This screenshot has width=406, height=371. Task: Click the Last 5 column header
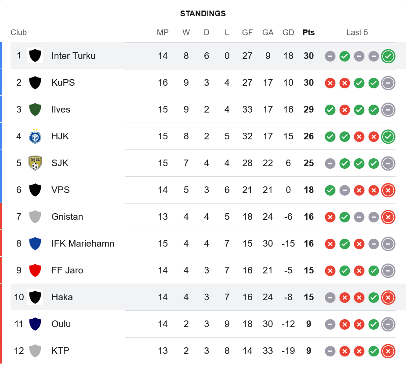click(x=357, y=33)
